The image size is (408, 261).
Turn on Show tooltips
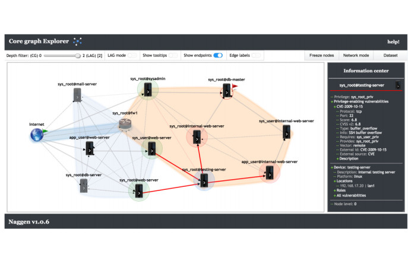coord(173,55)
